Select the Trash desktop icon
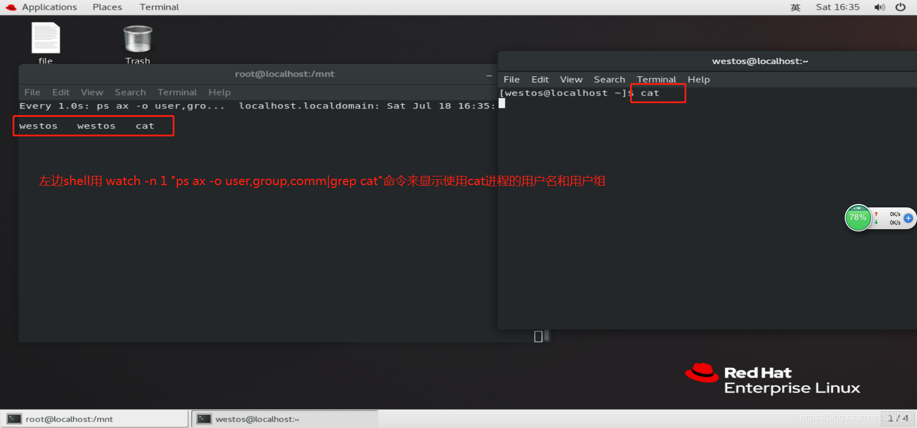Screen dimensions: 917x428 pyautogui.click(x=138, y=44)
